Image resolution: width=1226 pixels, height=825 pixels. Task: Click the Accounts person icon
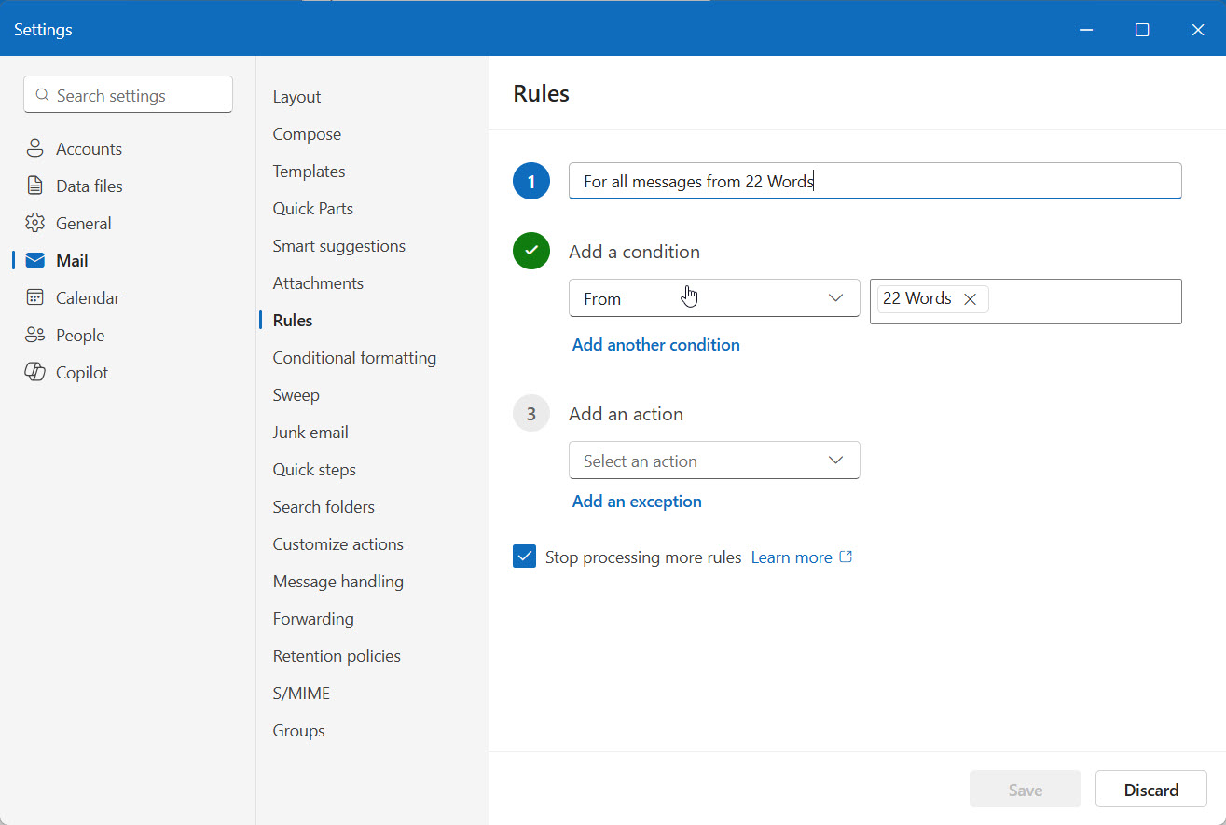pos(35,148)
